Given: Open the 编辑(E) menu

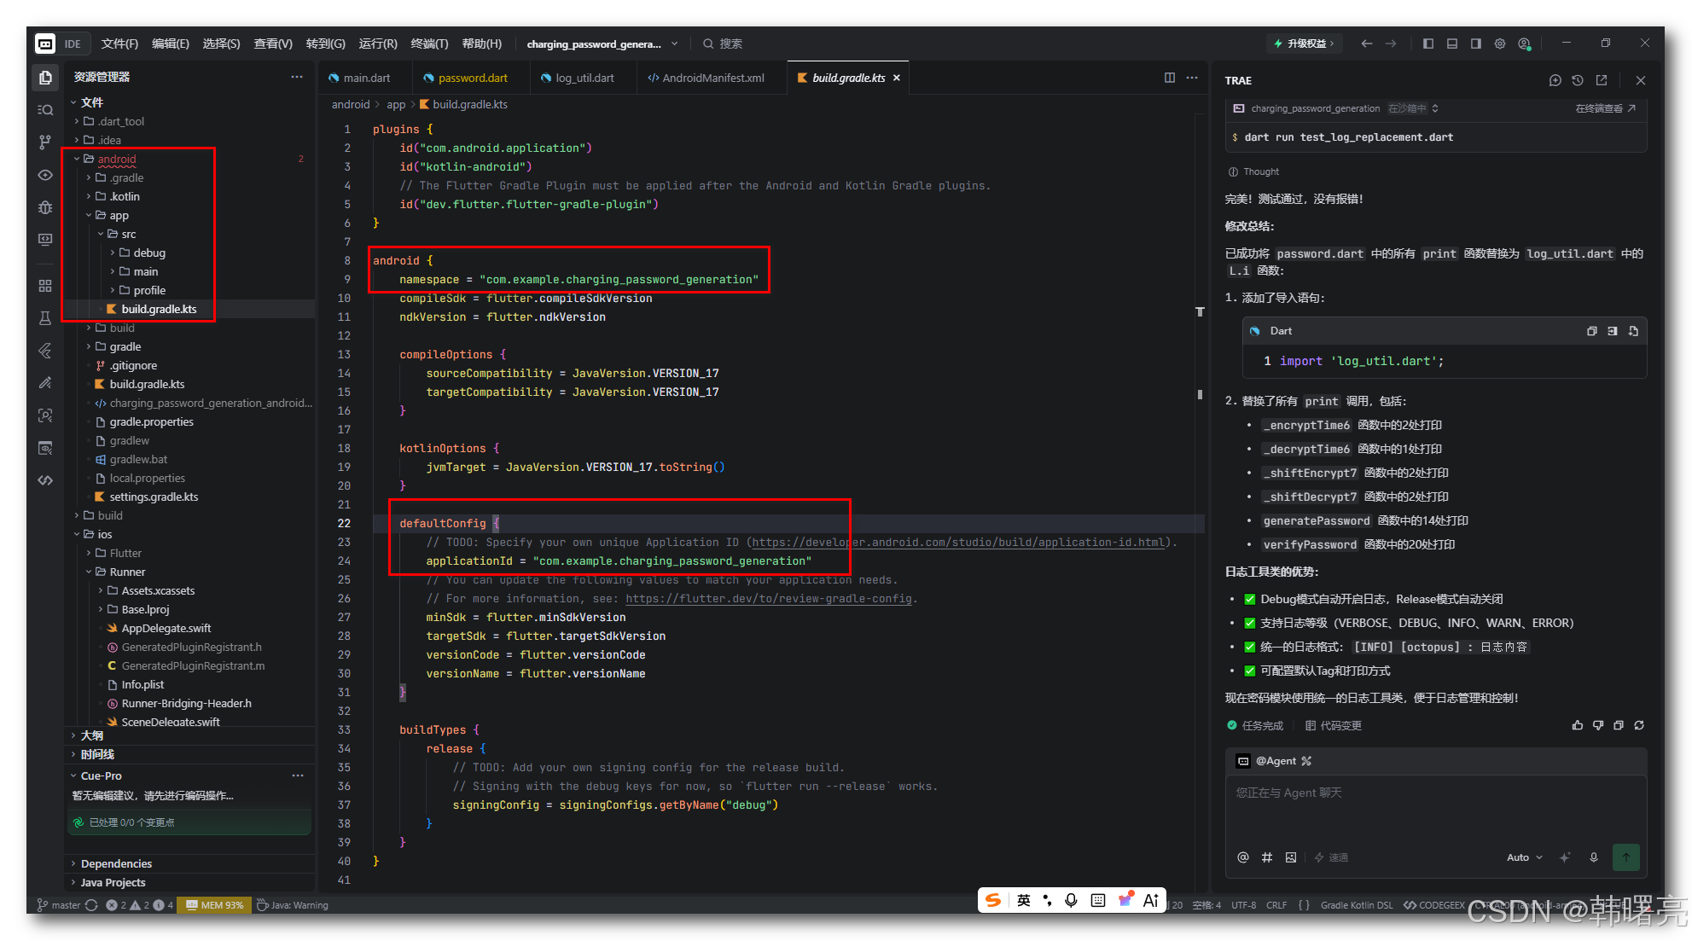Looking at the screenshot, I should click(171, 44).
